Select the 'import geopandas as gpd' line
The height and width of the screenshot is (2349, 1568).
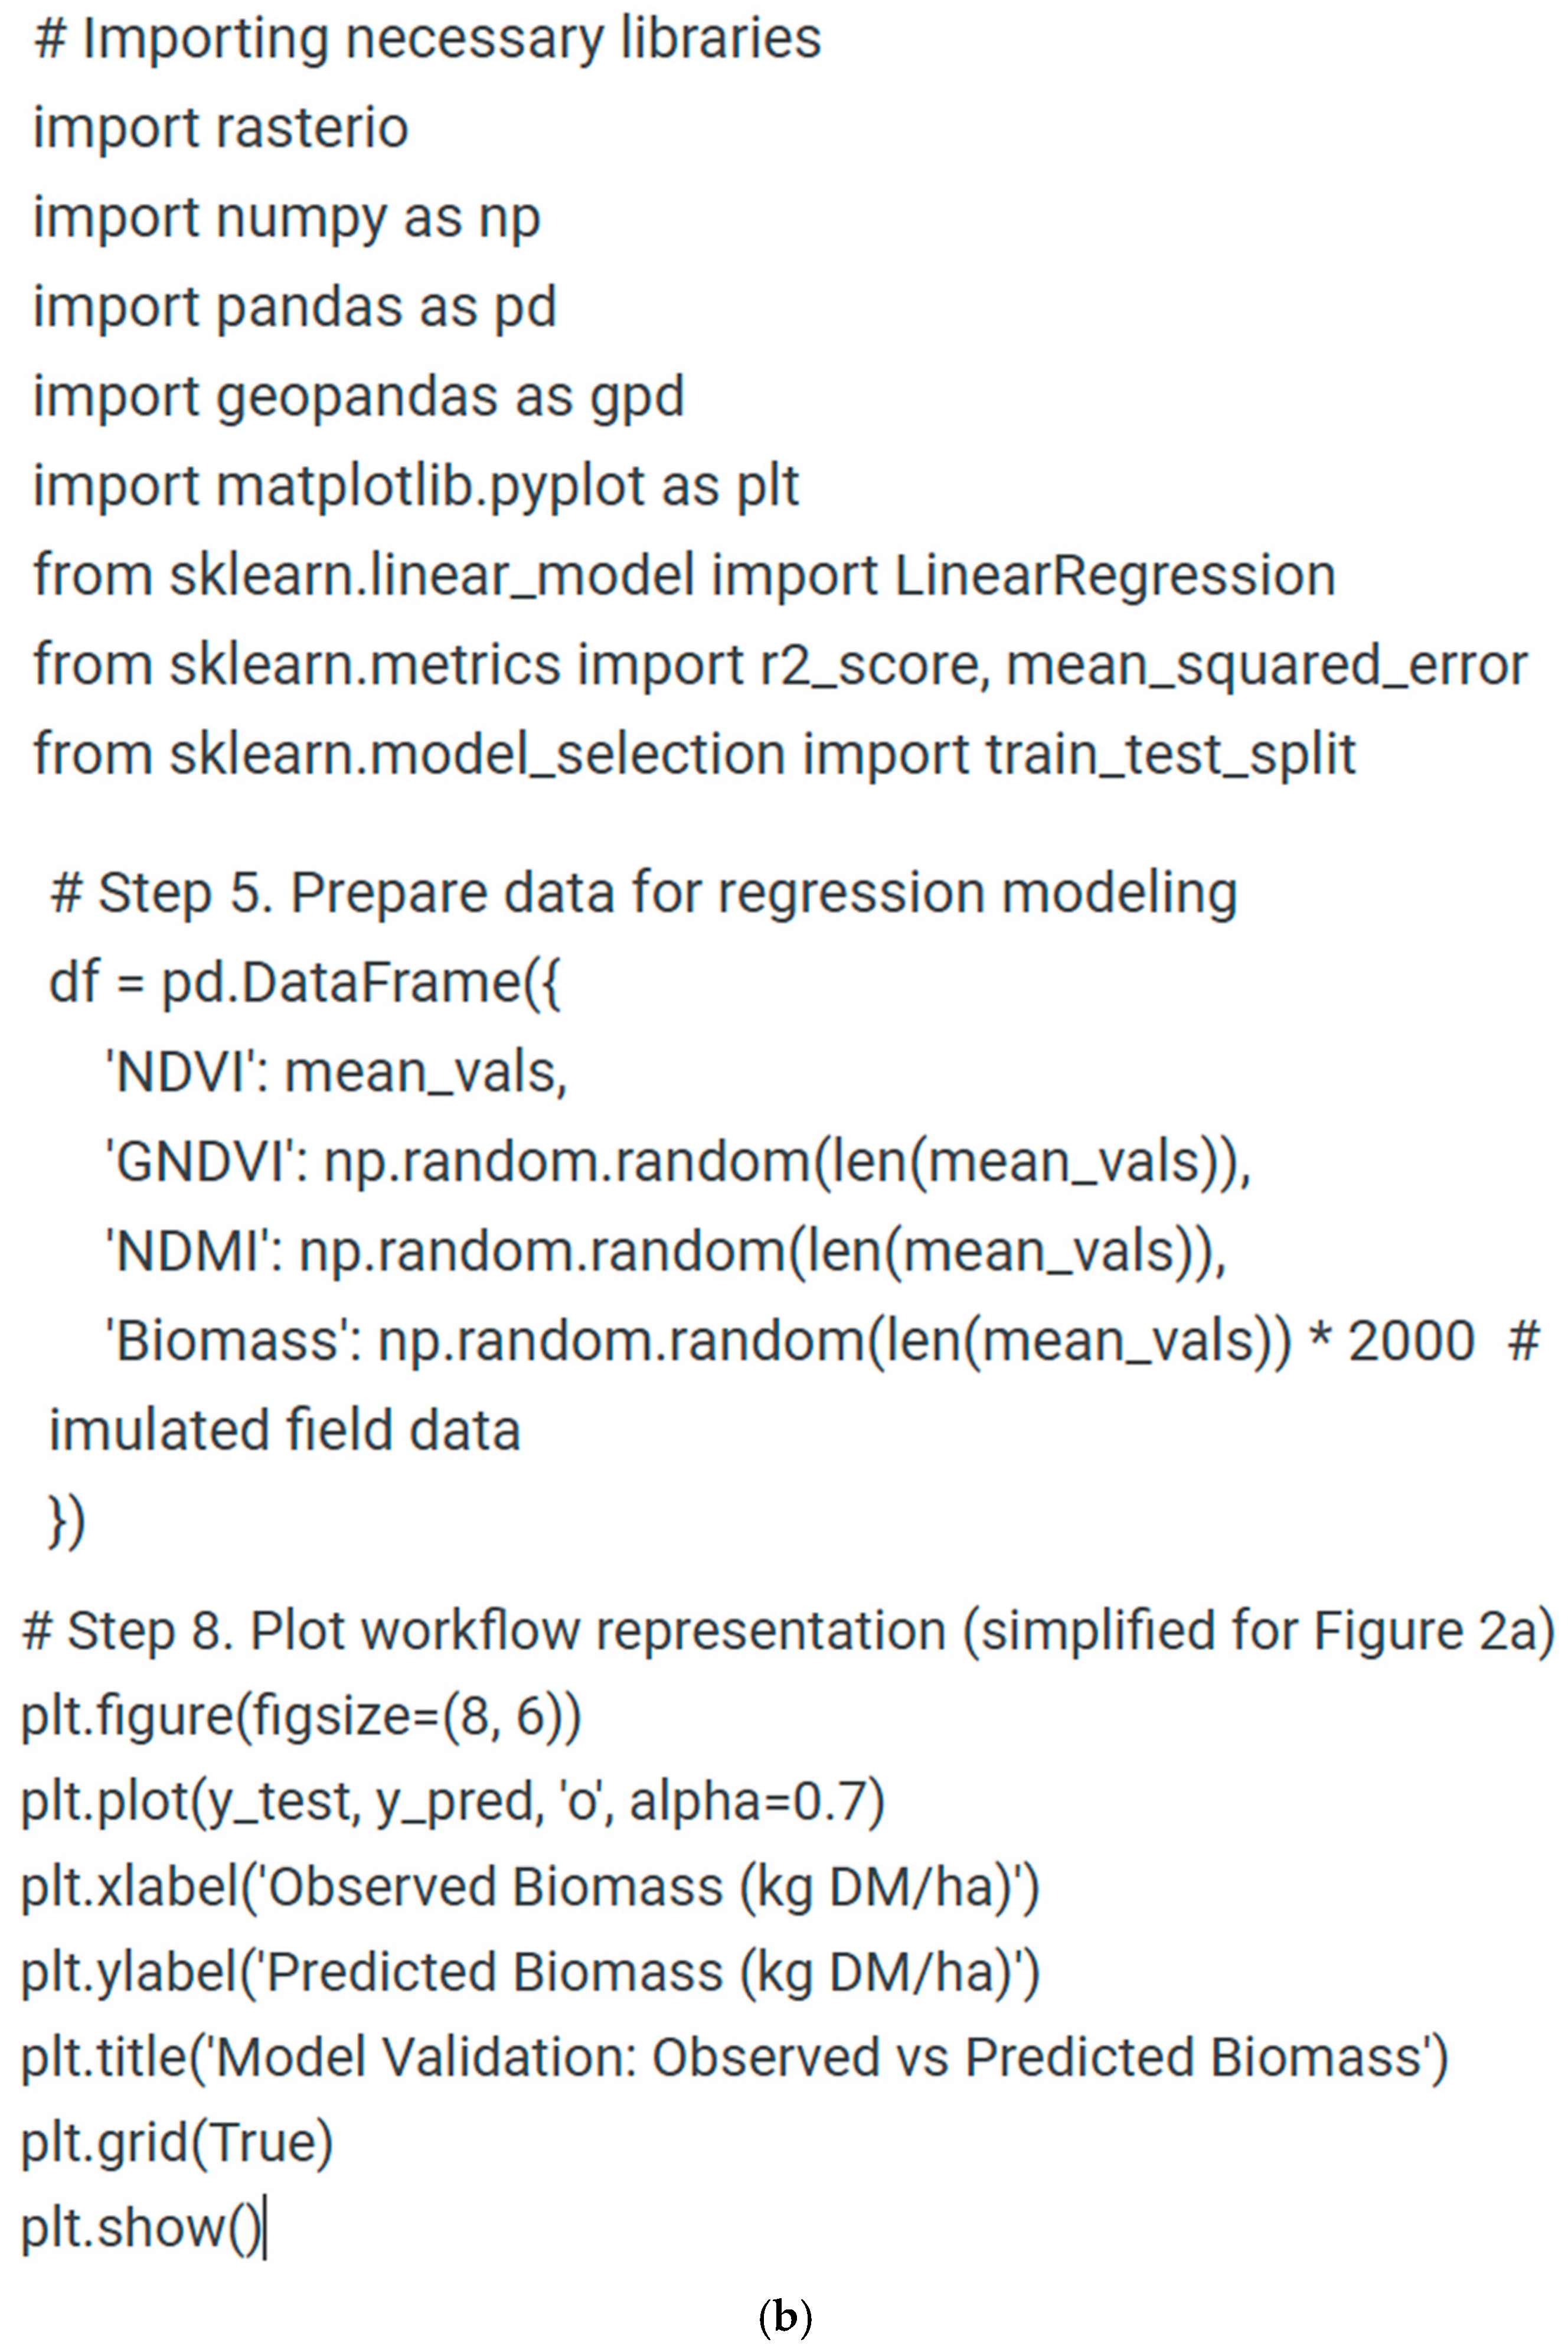[x=359, y=398]
